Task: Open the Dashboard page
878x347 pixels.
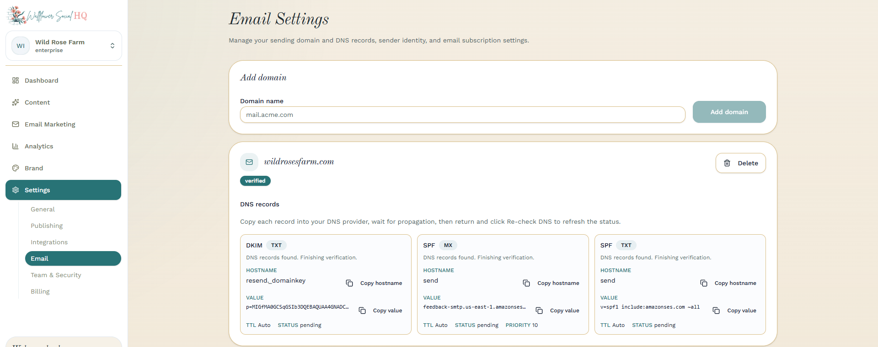Action: (64, 80)
